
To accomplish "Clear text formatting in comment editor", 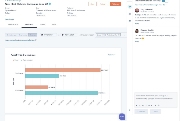I will coord(146,105).
